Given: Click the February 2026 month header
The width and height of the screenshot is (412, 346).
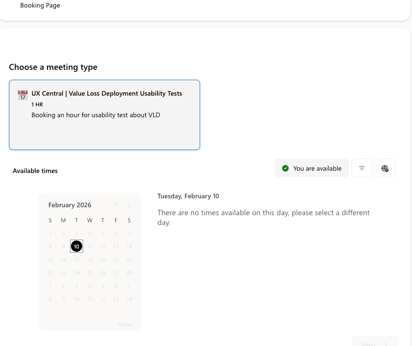Looking at the screenshot, I should tap(70, 205).
